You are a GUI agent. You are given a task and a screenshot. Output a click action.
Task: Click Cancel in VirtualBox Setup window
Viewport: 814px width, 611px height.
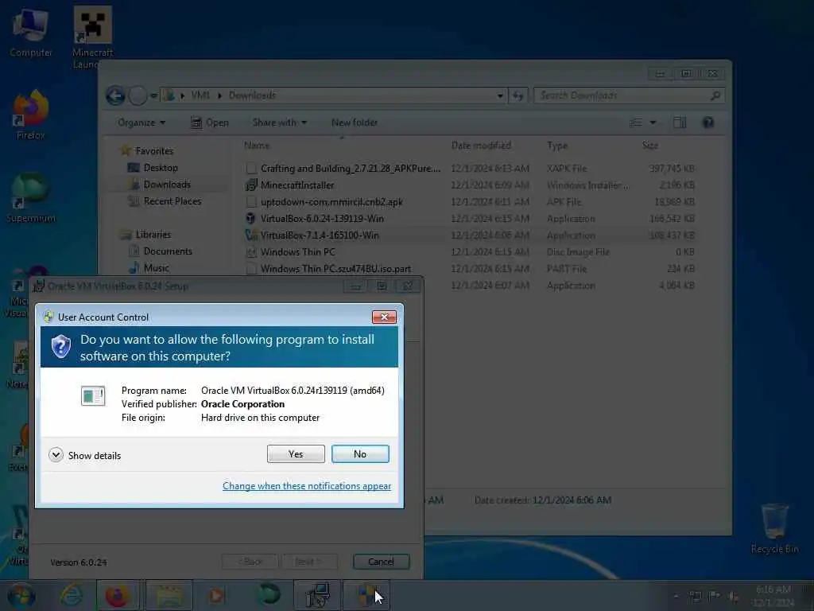pos(381,562)
